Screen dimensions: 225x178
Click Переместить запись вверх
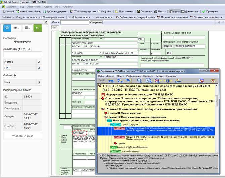[206, 17]
